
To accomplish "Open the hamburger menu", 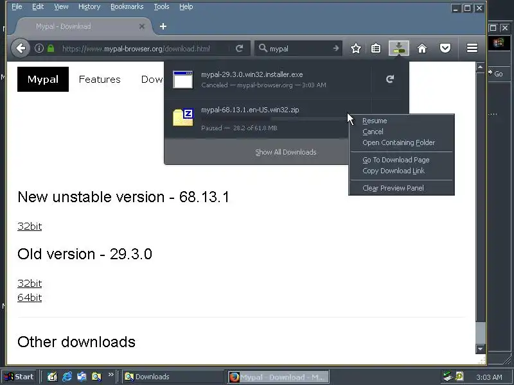I will (472, 48).
